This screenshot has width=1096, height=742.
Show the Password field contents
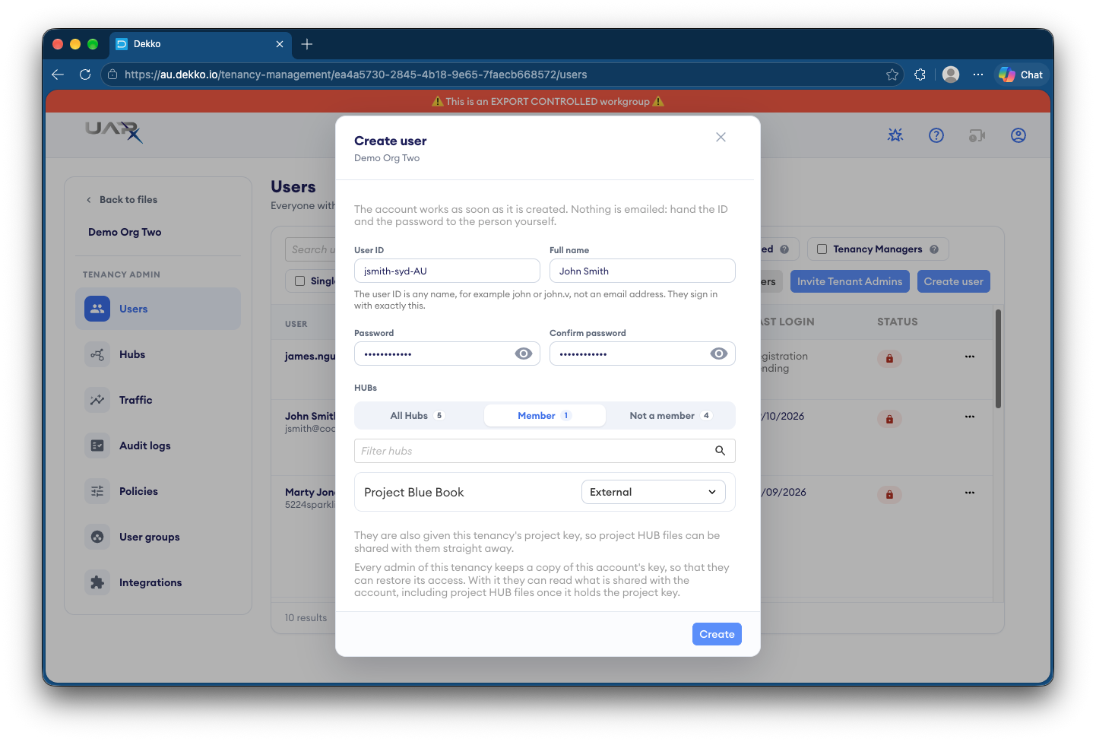(x=524, y=354)
